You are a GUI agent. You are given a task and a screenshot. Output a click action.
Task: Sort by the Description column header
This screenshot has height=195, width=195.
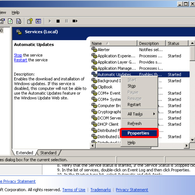pos(151,43)
